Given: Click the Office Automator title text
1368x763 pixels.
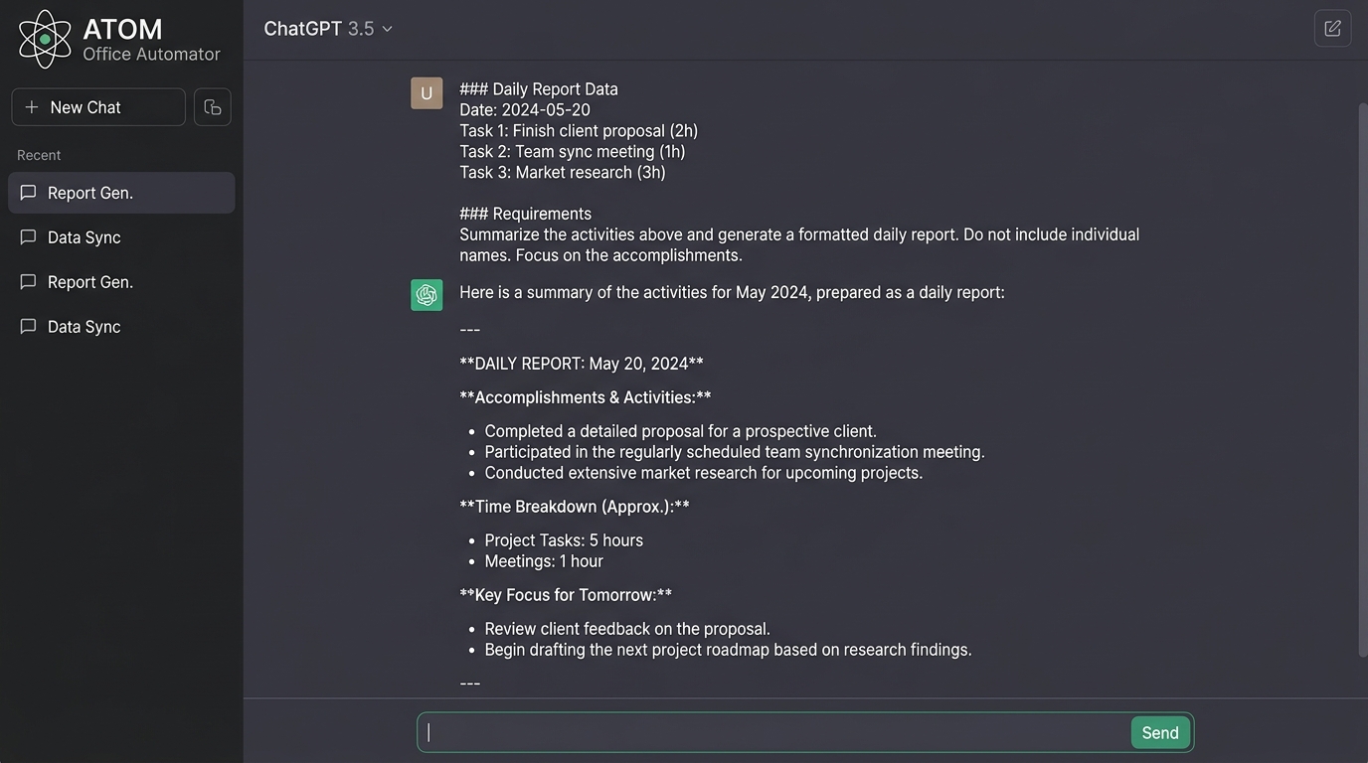Looking at the screenshot, I should (151, 54).
